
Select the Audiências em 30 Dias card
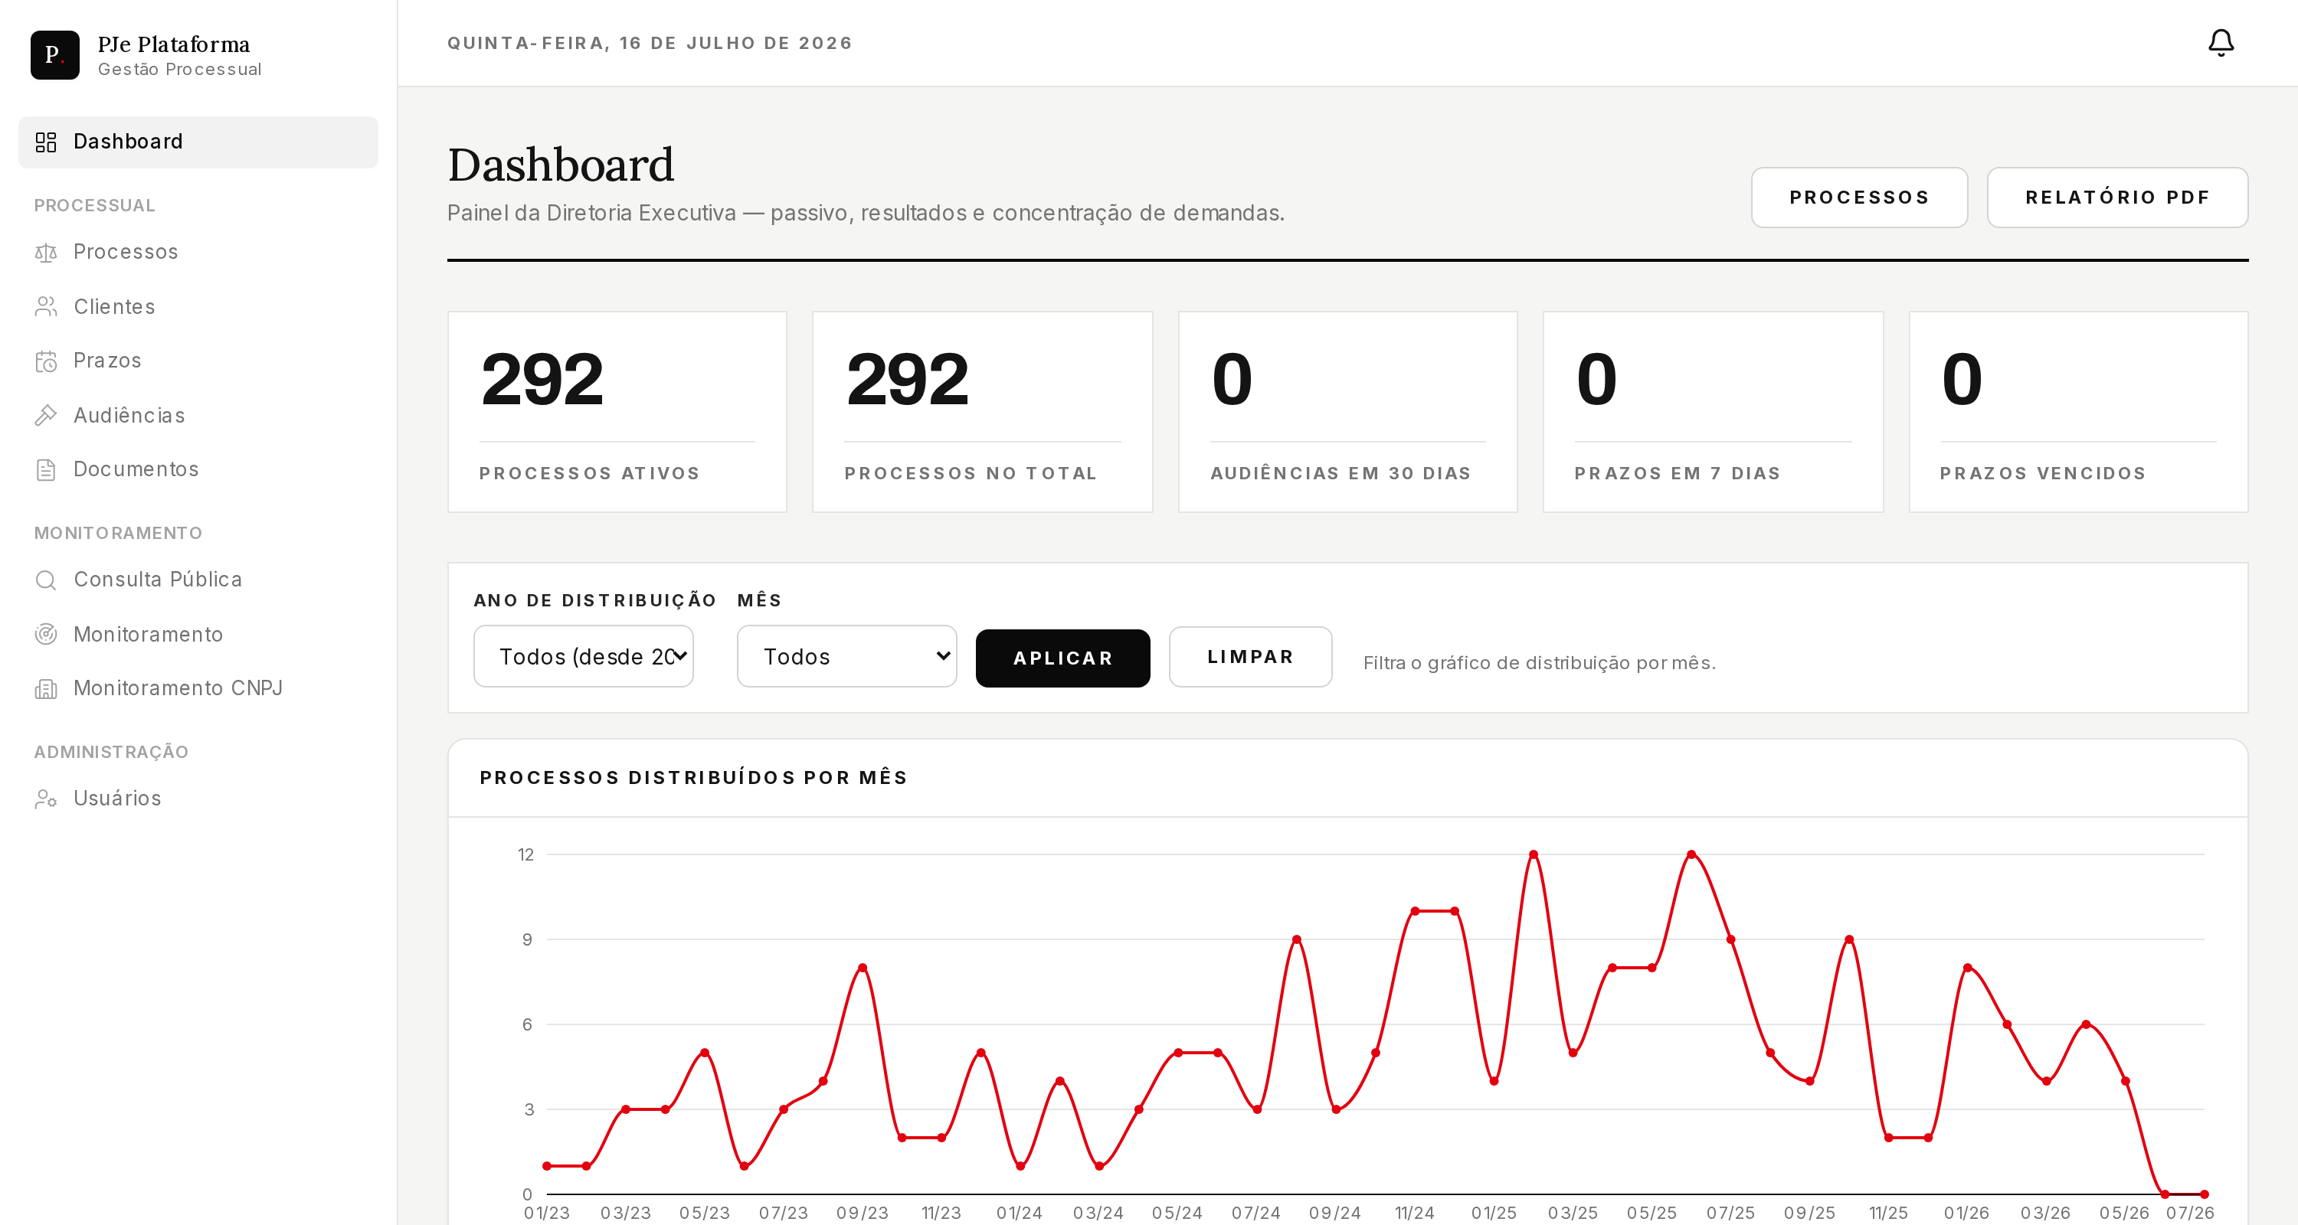1348,412
